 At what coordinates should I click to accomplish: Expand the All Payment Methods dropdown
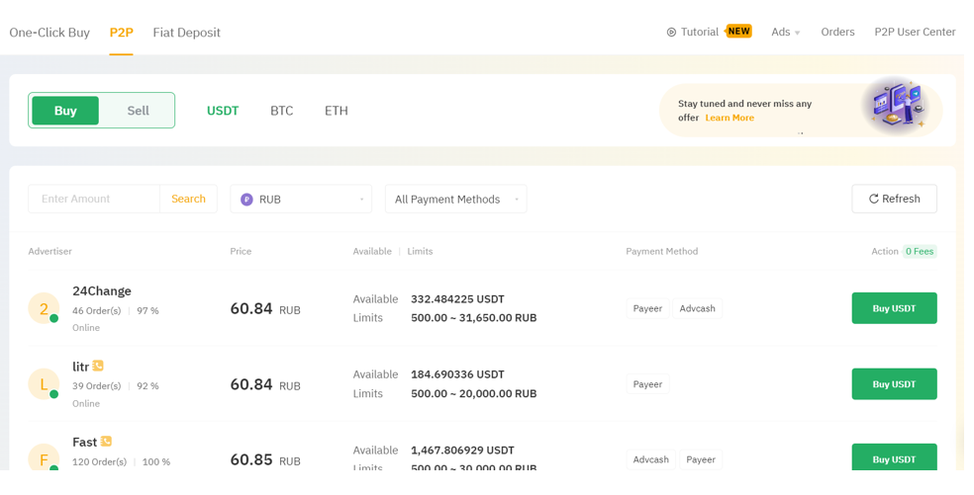(455, 200)
